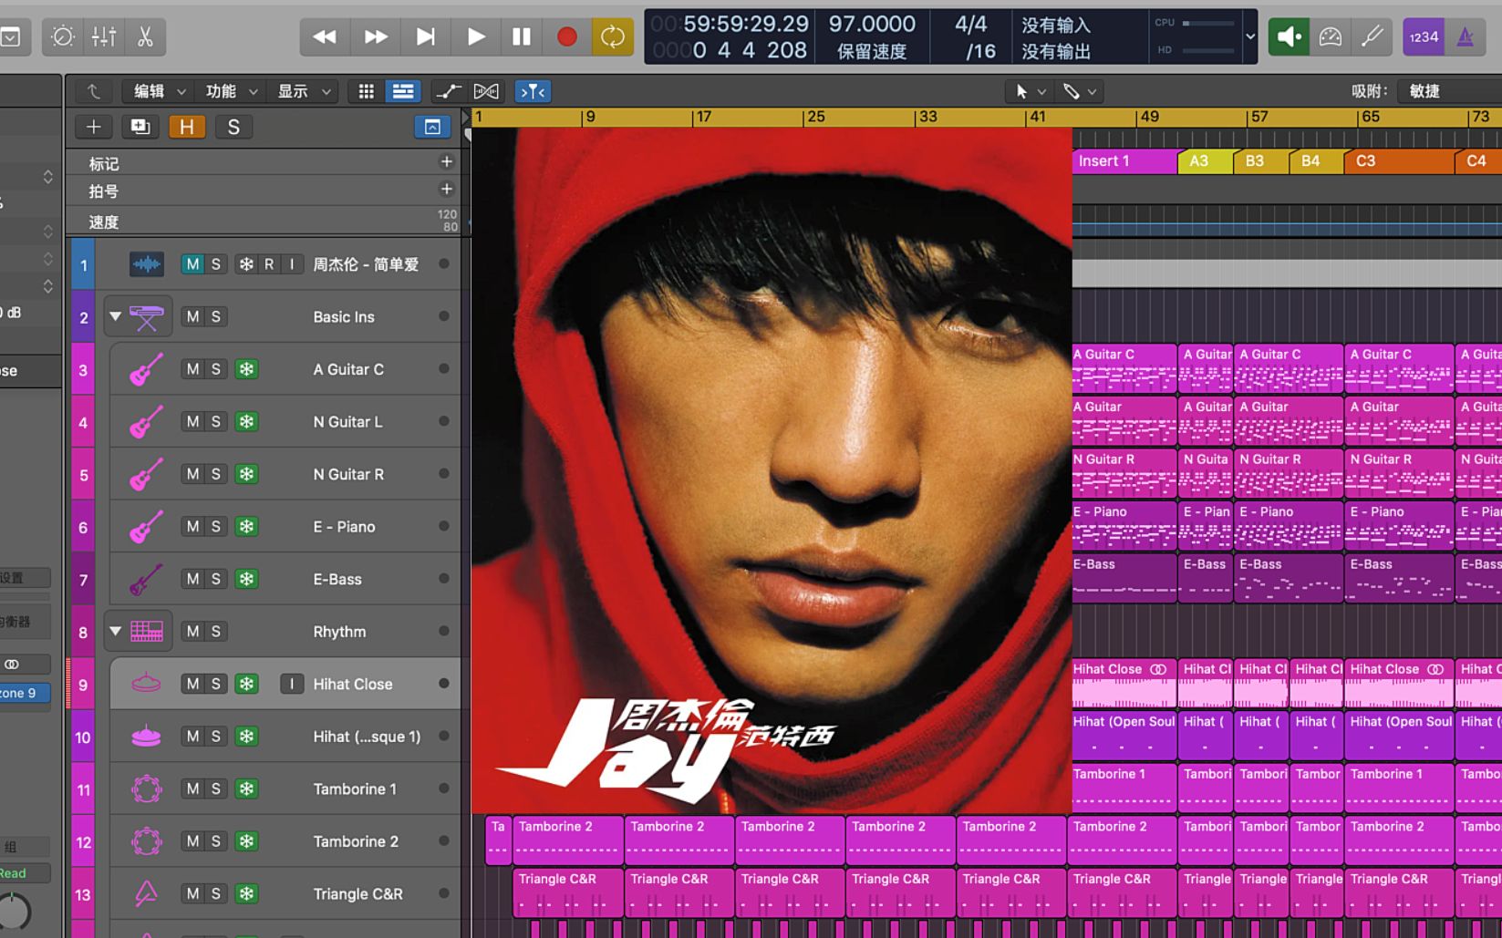Mute the 周杰伦 - 简单爱 track
1502x938 pixels.
(192, 264)
